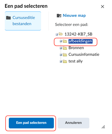Image resolution: width=112 pixels, height=134 pixels.
Task: Collapse the 13242-KB7_SB root folder
Action: [57, 34]
